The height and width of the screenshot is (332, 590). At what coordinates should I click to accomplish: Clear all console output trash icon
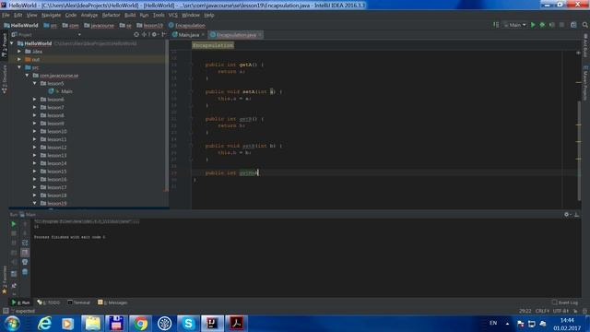click(x=25, y=272)
